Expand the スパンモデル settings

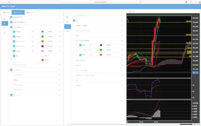pyautogui.click(x=59, y=85)
